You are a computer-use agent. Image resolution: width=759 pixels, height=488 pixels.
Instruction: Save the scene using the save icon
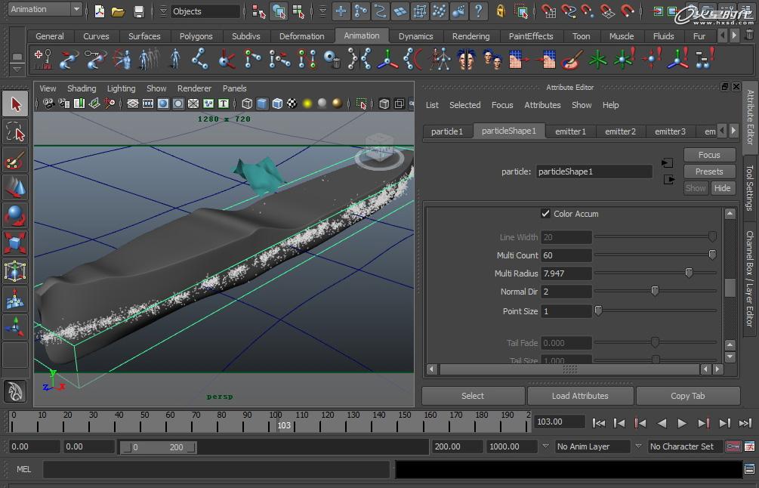point(139,11)
